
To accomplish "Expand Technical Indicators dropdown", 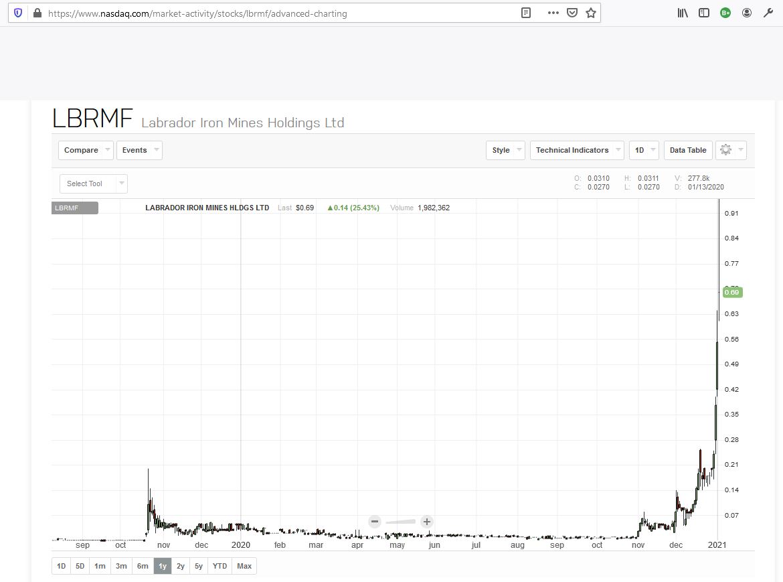I will point(577,150).
